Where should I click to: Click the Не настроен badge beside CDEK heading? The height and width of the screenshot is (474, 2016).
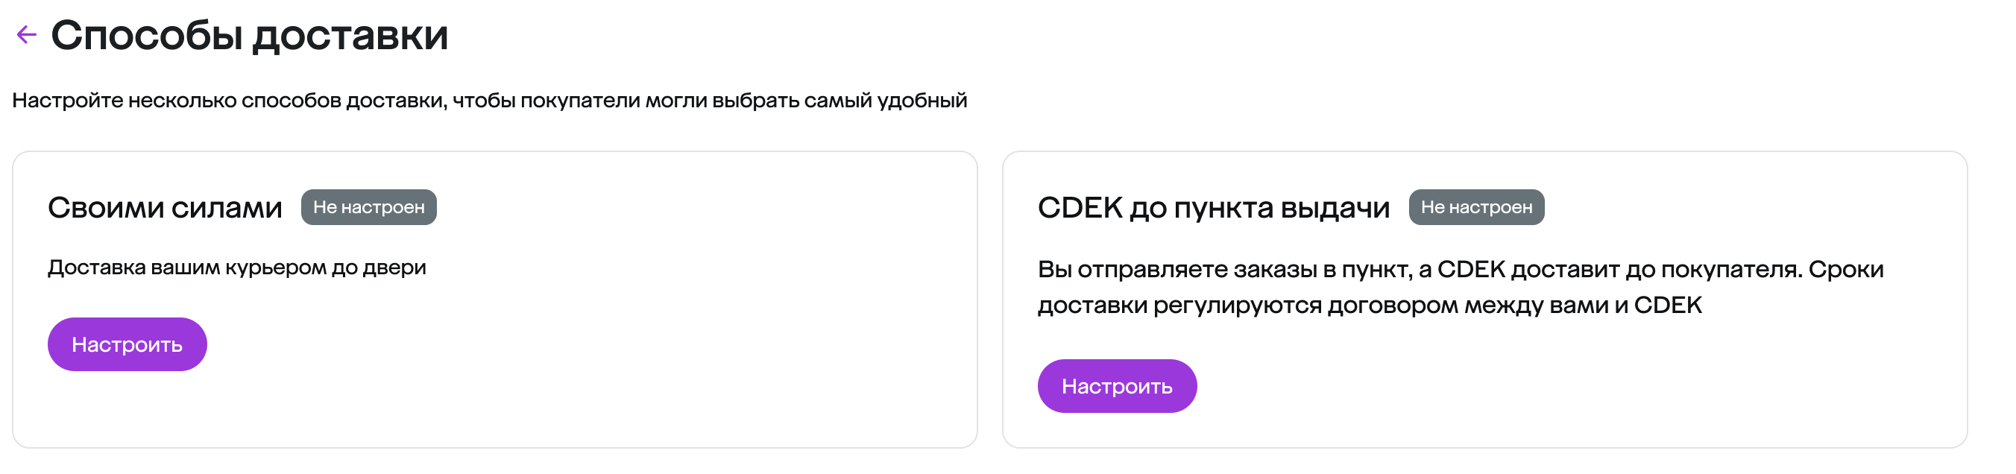click(x=1476, y=207)
